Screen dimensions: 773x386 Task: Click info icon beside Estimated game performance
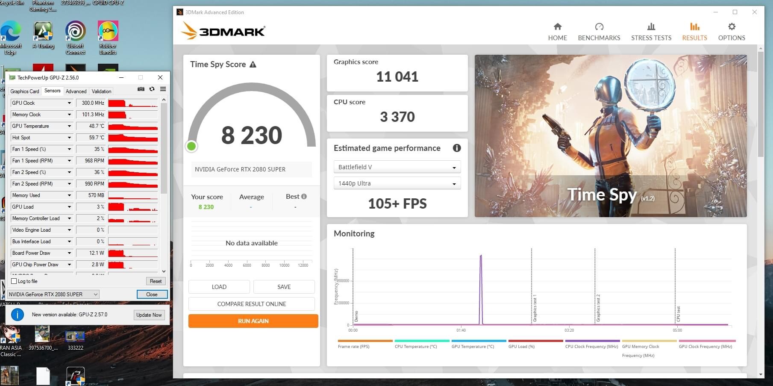456,148
